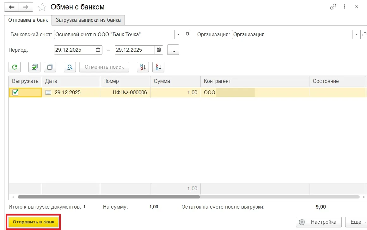The image size is (367, 230).
Task: Click the Сумма column header
Action: 175,81
